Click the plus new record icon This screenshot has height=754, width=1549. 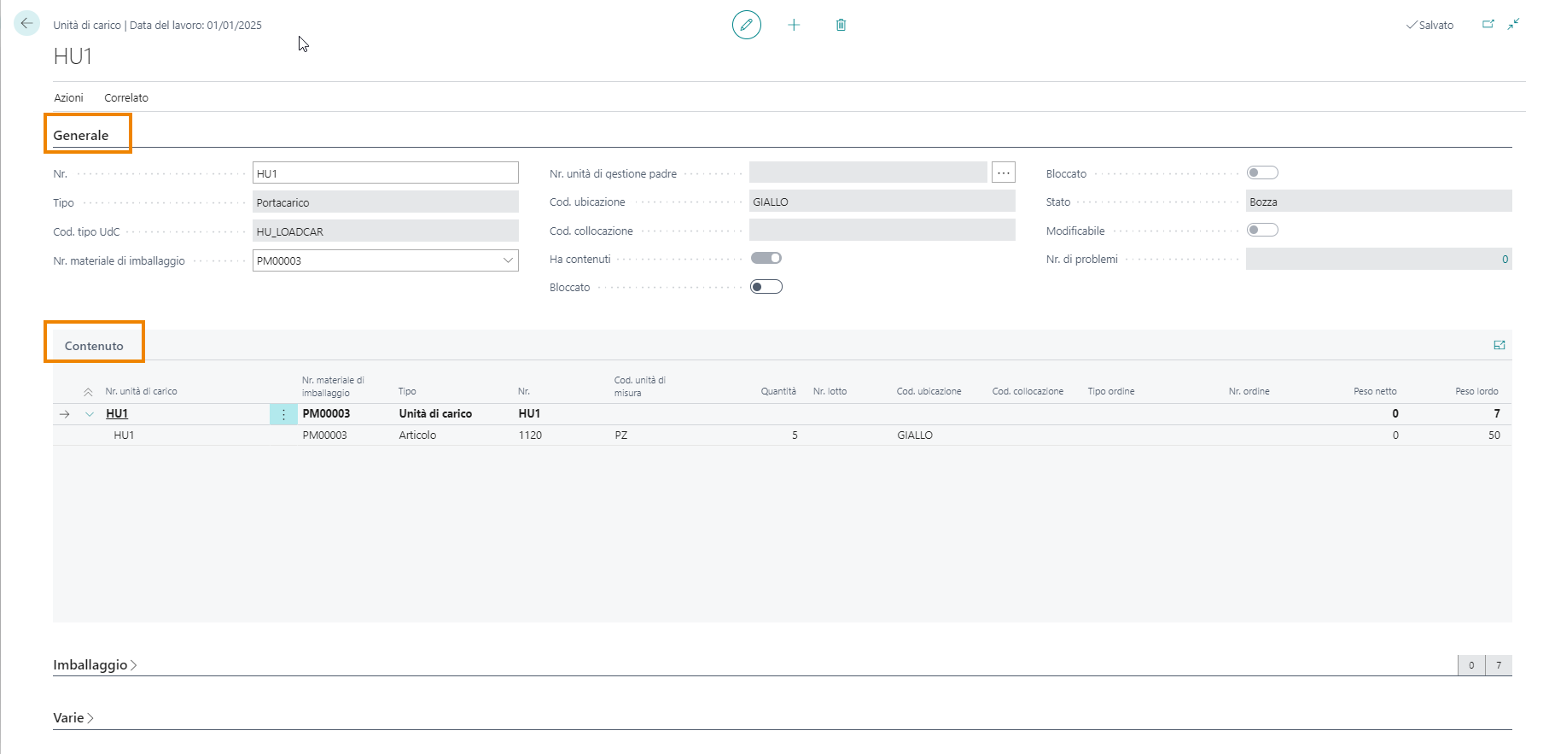point(794,25)
